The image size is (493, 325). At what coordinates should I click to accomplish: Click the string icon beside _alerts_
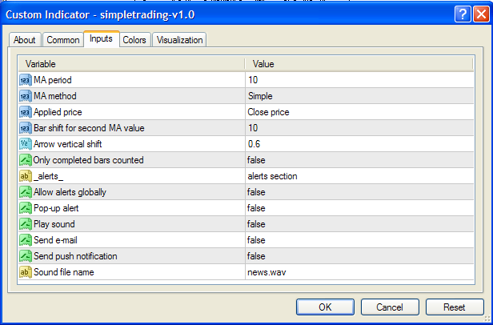coord(25,176)
